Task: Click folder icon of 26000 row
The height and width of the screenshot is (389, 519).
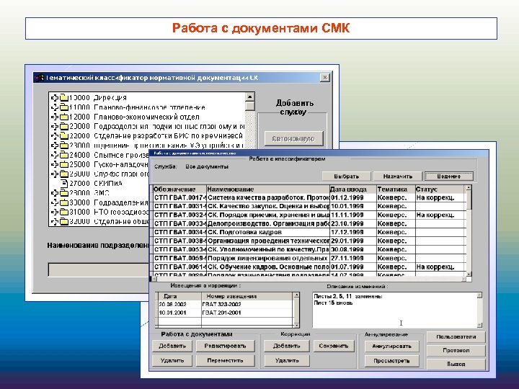Action: coord(64,174)
